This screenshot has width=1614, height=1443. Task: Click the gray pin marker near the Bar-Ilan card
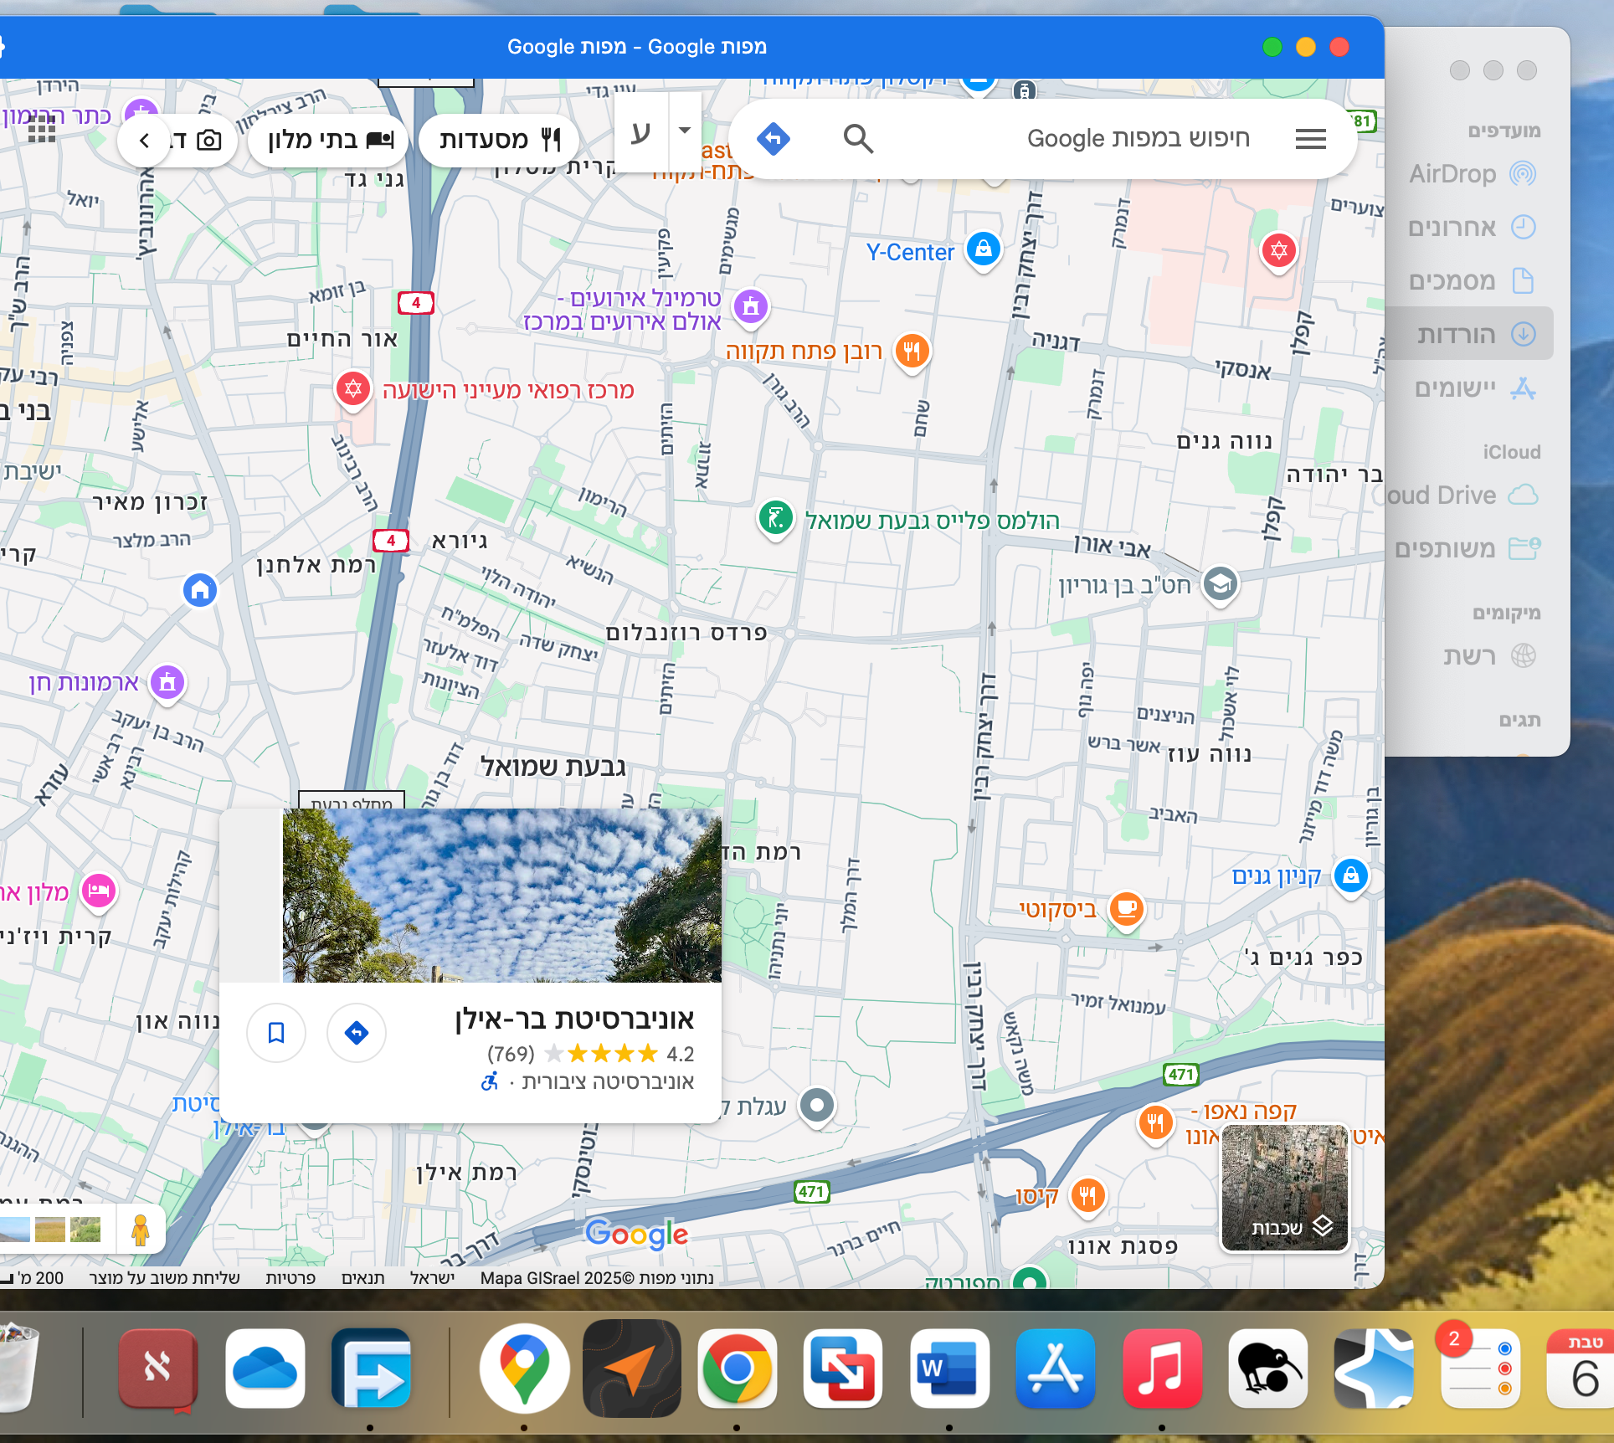(x=817, y=1106)
